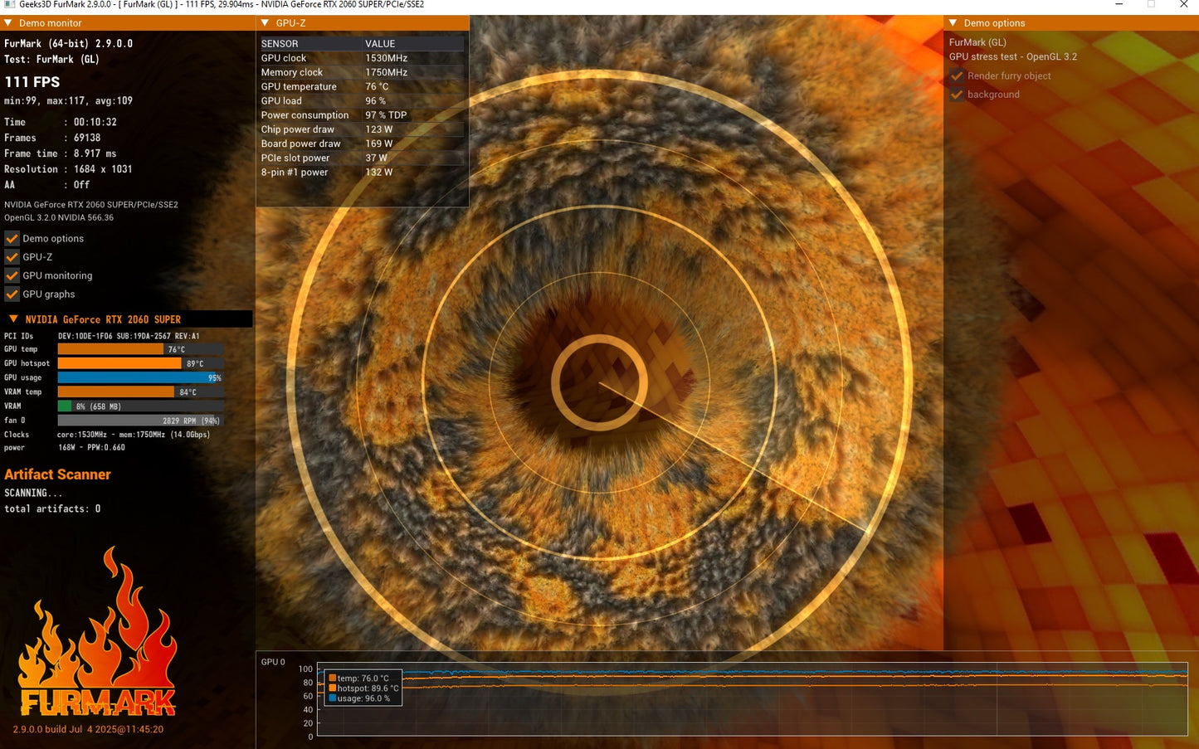
Task: Click the fan 0 RPM bar
Action: 140,421
